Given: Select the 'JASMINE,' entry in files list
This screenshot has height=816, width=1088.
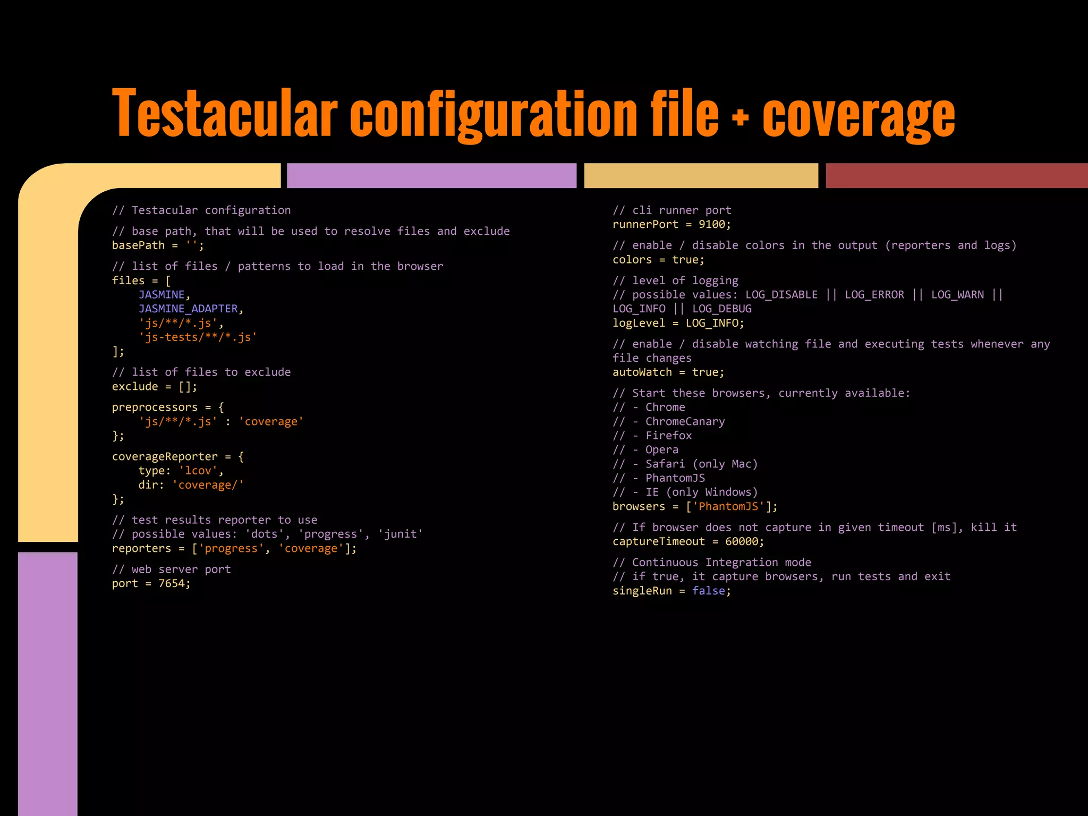Looking at the screenshot, I should pyautogui.click(x=165, y=295).
